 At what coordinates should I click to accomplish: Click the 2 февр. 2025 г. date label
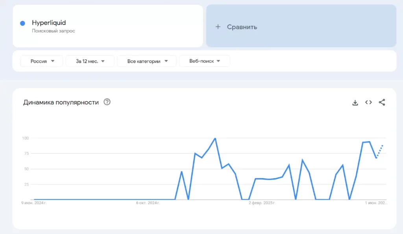[x=262, y=203]
